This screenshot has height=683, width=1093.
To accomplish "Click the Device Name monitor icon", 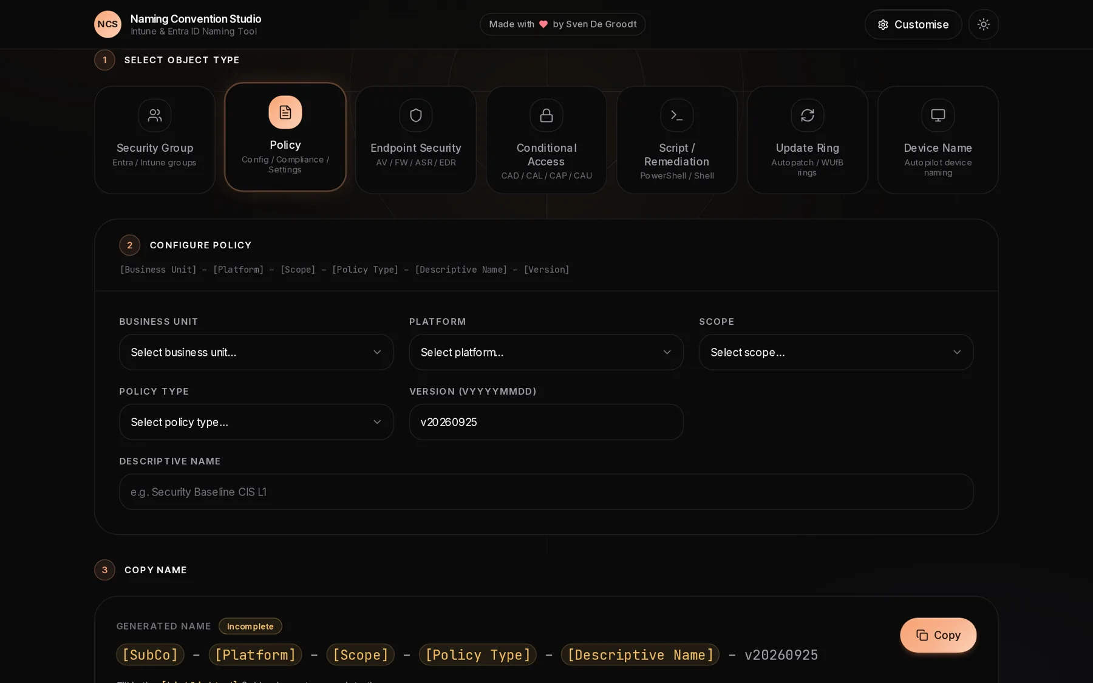I will pos(938,115).
